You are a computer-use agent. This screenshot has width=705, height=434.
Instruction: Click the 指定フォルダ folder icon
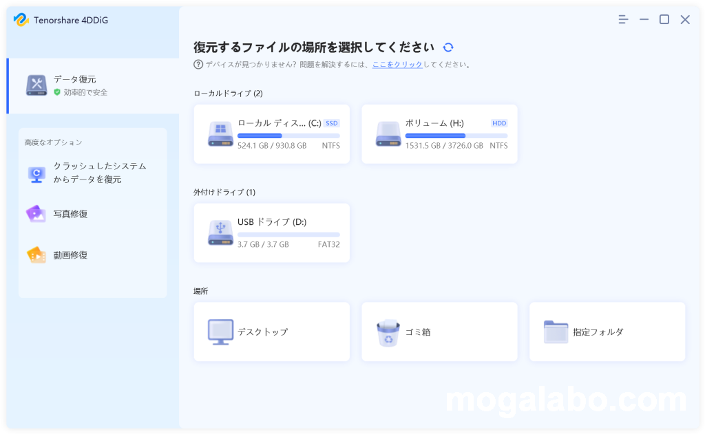(x=556, y=332)
